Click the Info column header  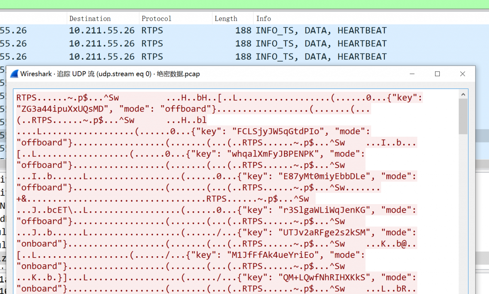point(264,19)
